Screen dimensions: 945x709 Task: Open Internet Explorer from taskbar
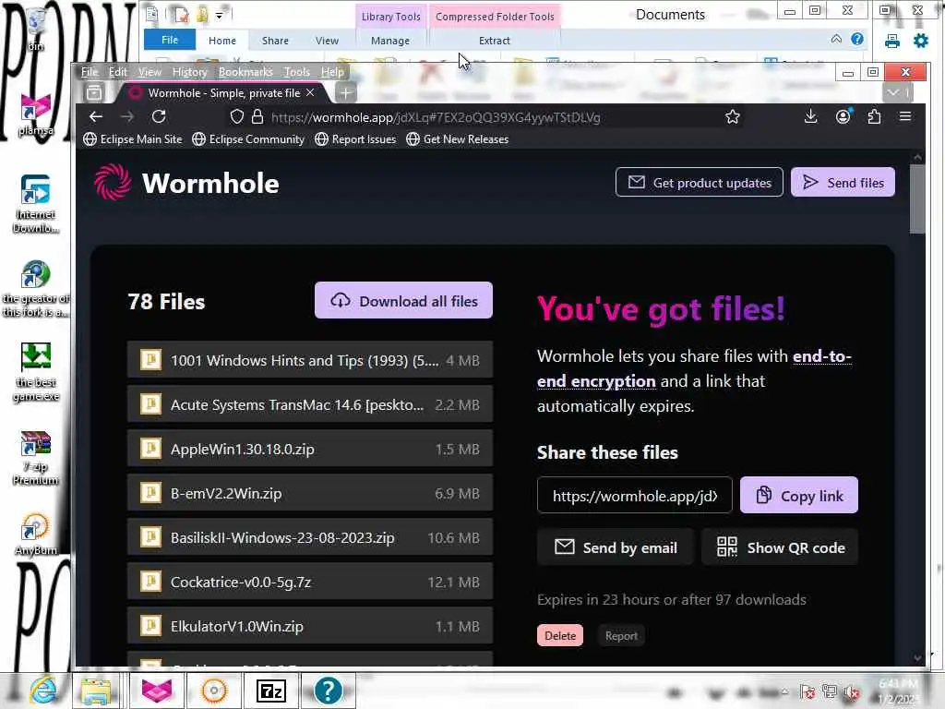pos(43,691)
